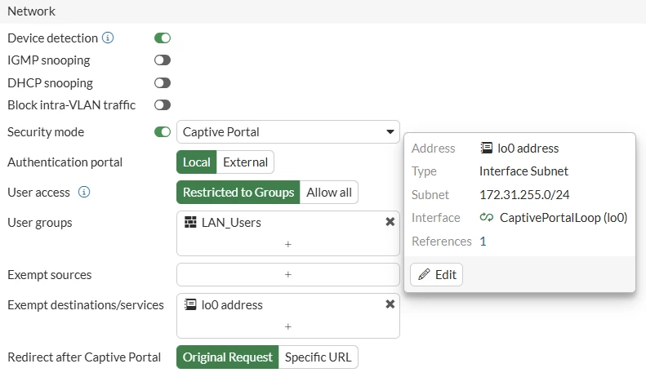Viewport: 646px width, 377px height.
Task: Open the References count 1 link
Action: pos(483,242)
